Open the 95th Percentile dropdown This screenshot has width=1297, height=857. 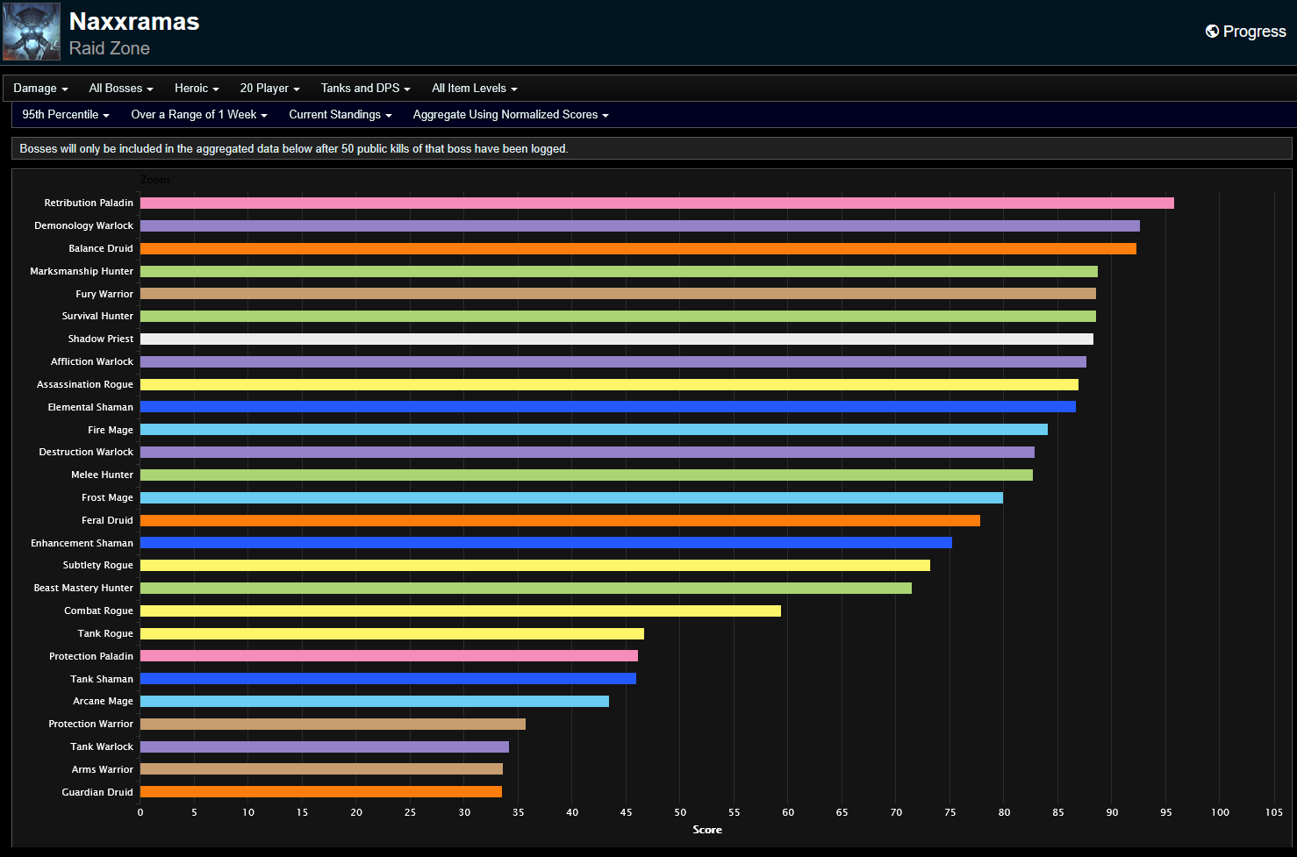[x=65, y=114]
